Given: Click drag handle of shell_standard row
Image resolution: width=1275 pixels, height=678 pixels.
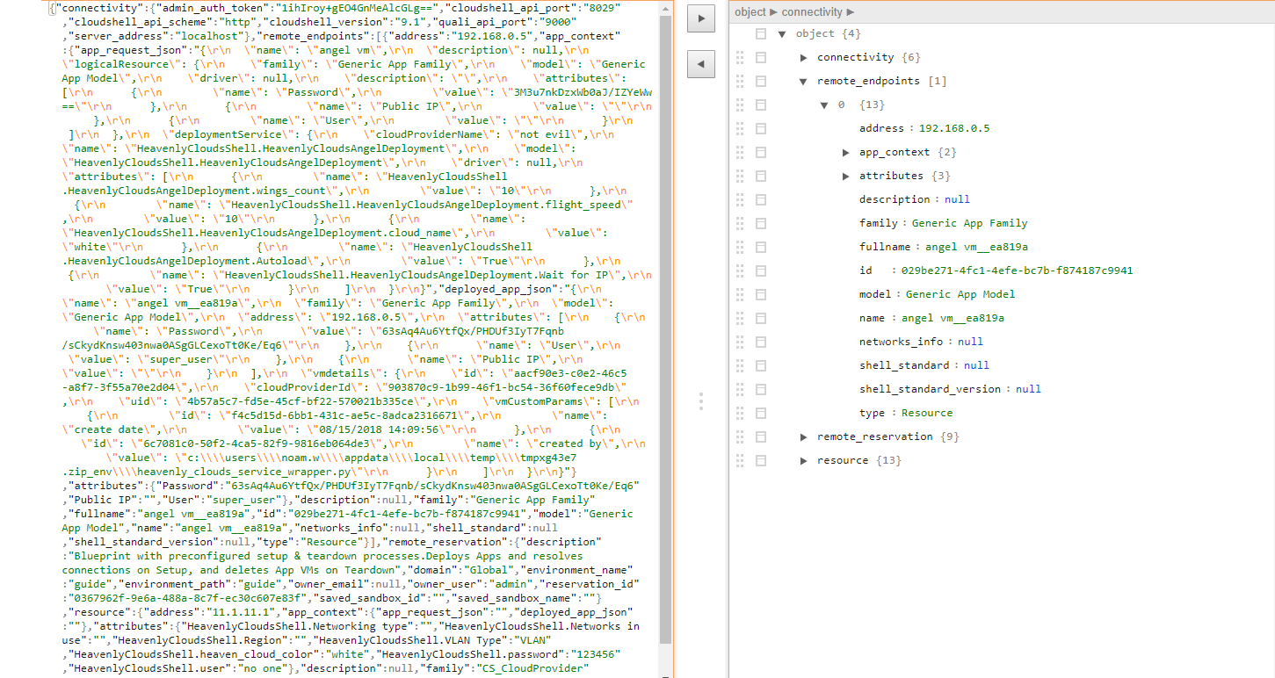Looking at the screenshot, I should [740, 365].
